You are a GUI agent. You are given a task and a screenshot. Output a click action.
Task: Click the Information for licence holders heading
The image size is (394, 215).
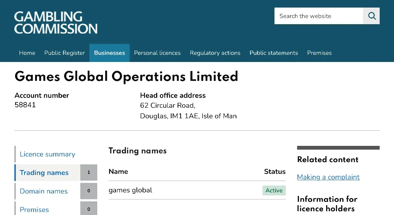[x=327, y=204]
